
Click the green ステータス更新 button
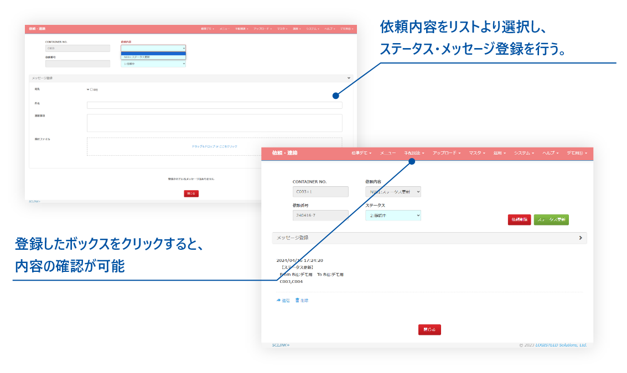(x=551, y=220)
